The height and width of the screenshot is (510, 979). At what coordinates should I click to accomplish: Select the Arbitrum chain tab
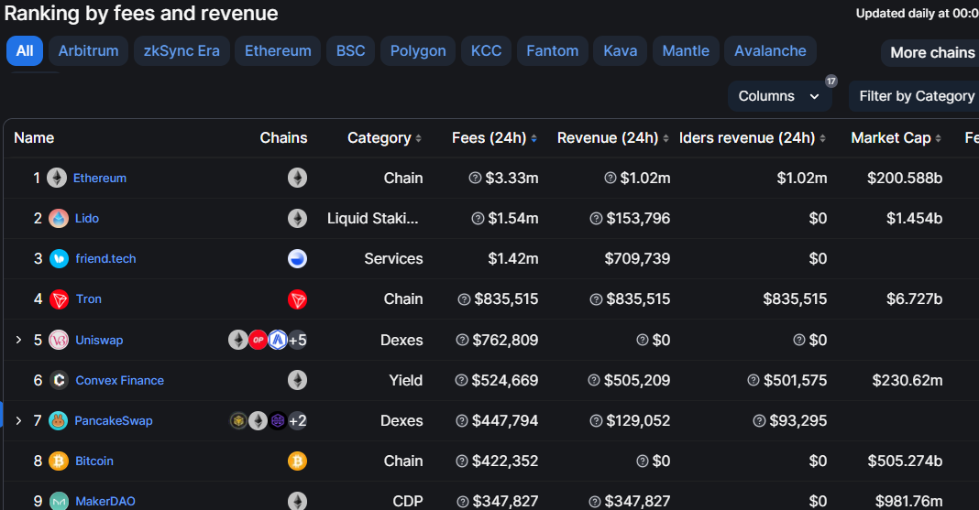pyautogui.click(x=88, y=51)
